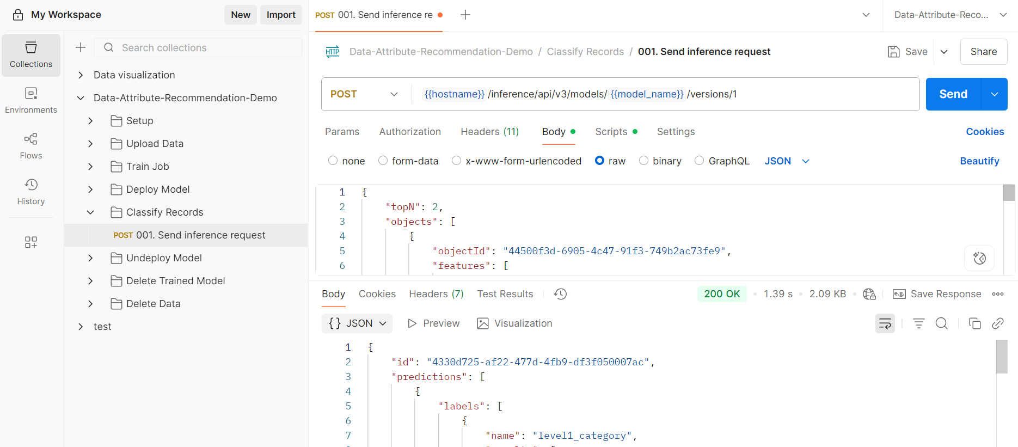Viewport: 1018px width, 447px height.
Task: Click the search response magnifier icon
Action: (942, 323)
